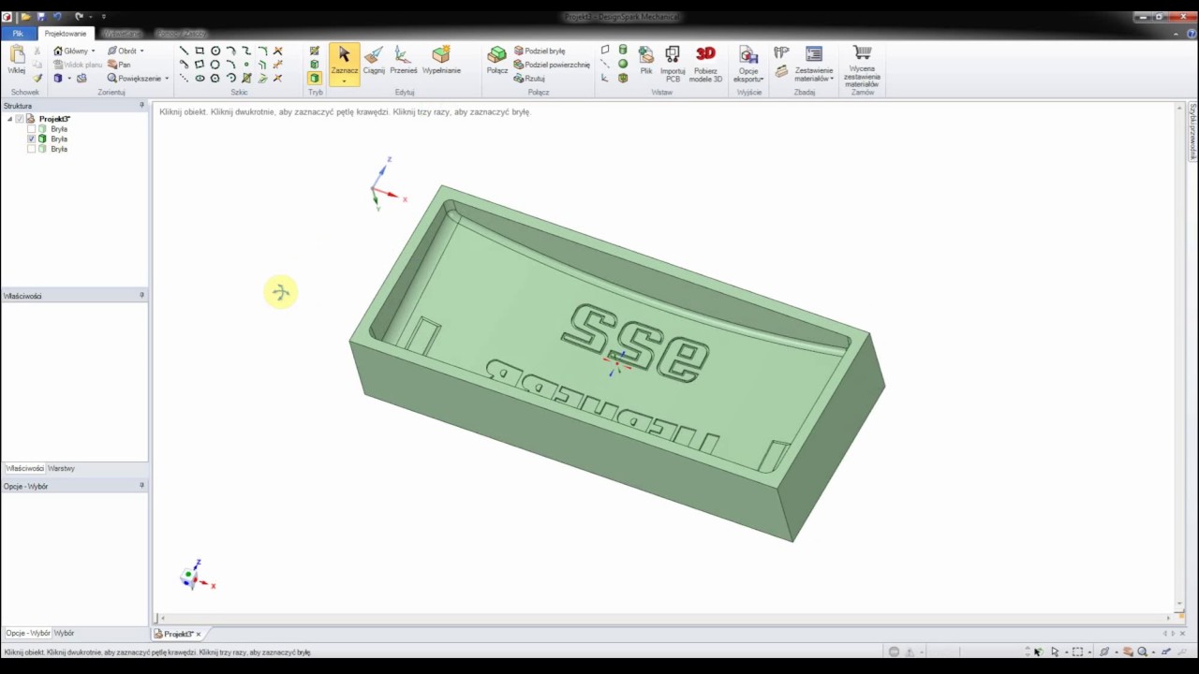Open the Plik menu tab
Viewport: 1199px width, 674px height.
[18, 34]
